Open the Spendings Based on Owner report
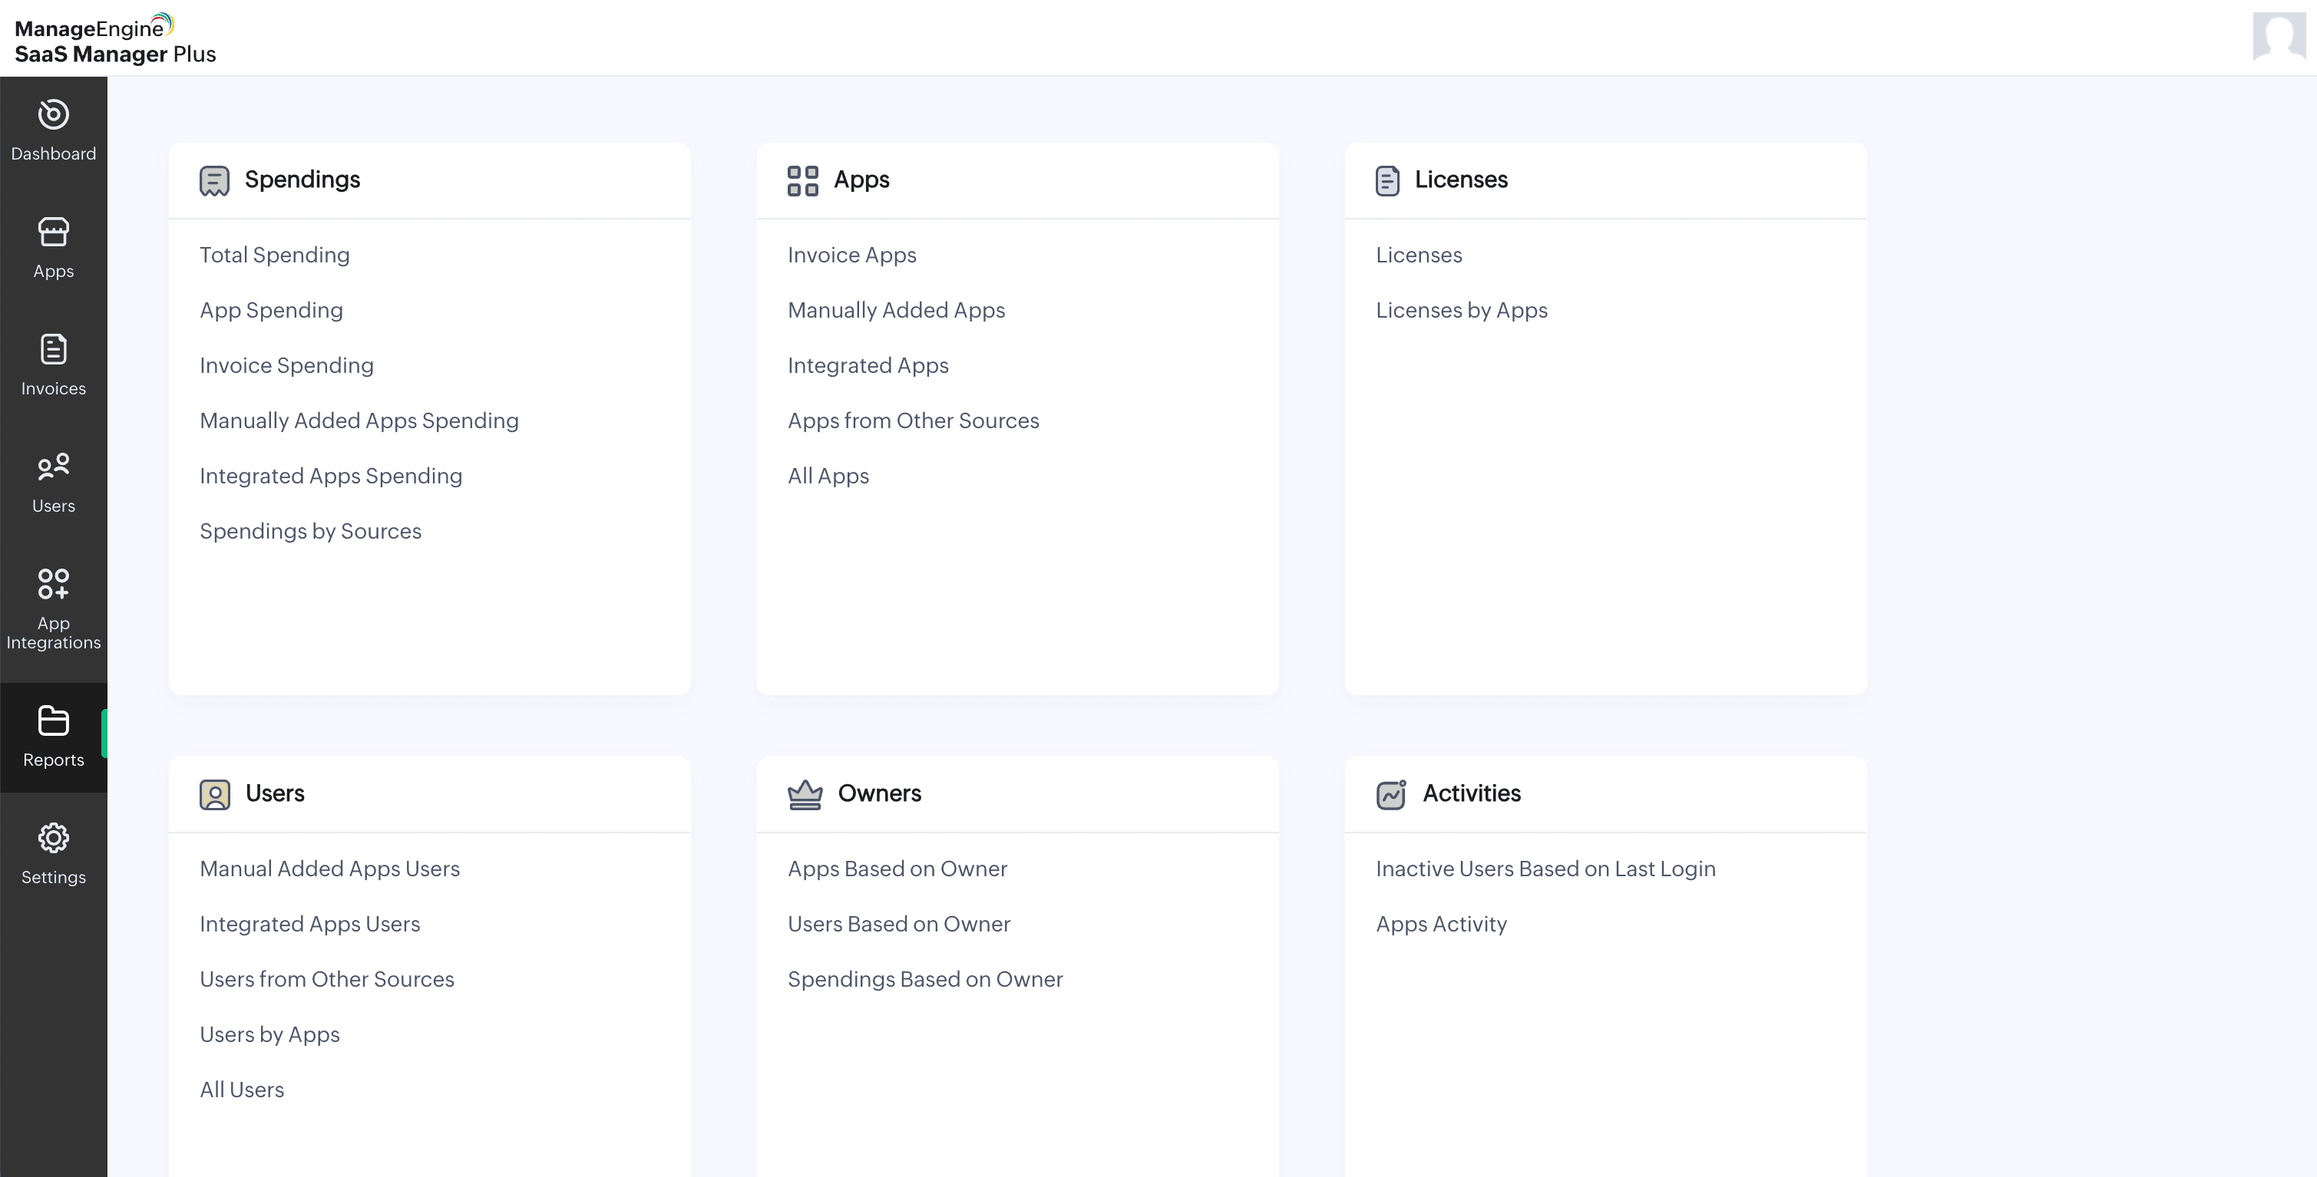 (x=926, y=979)
